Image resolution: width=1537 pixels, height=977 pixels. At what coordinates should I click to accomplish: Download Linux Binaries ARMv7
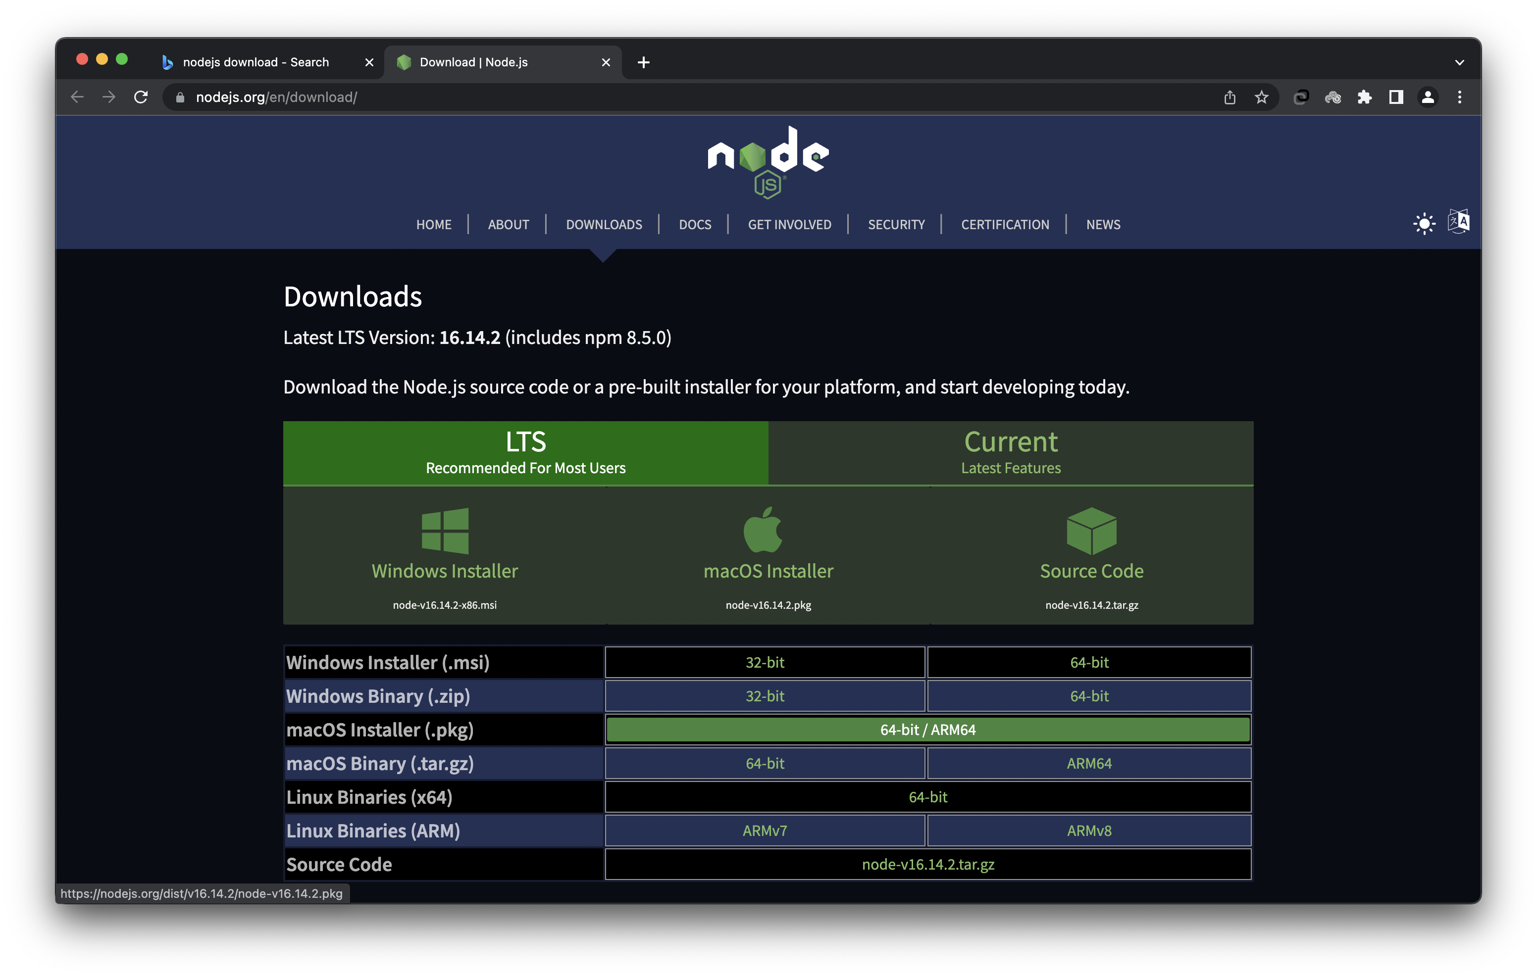(765, 831)
